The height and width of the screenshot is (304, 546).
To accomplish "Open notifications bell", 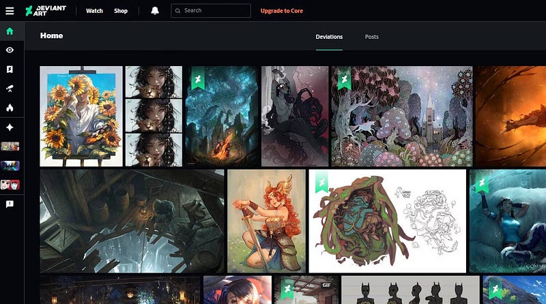I will click(x=155, y=11).
